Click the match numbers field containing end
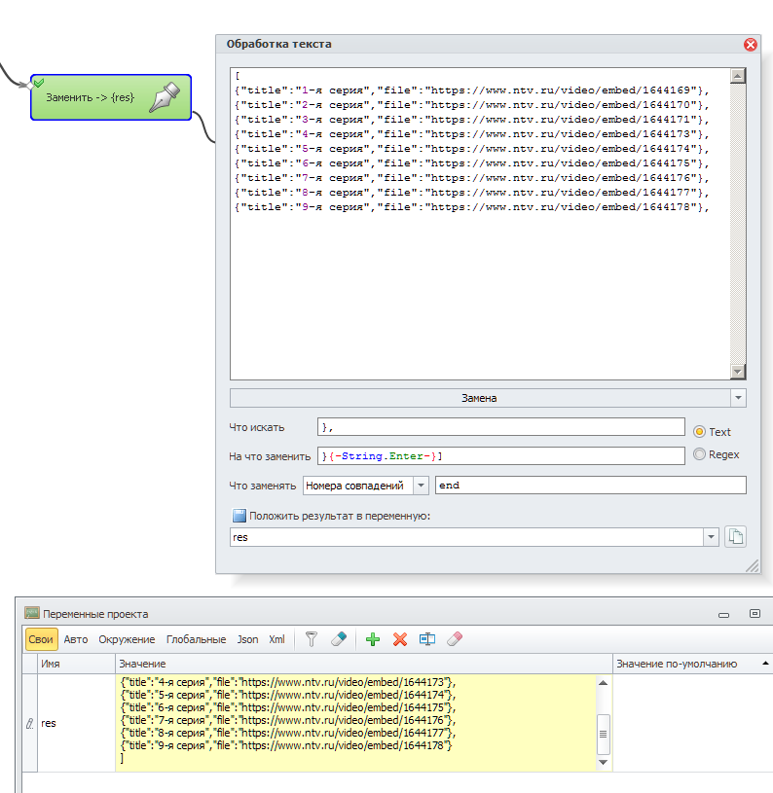The width and height of the screenshot is (773, 793). [x=590, y=485]
